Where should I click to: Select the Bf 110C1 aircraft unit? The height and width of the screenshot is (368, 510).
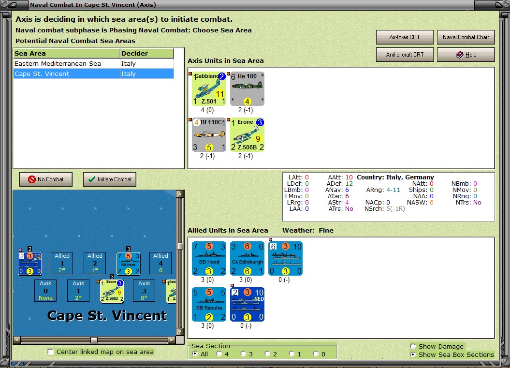209,135
